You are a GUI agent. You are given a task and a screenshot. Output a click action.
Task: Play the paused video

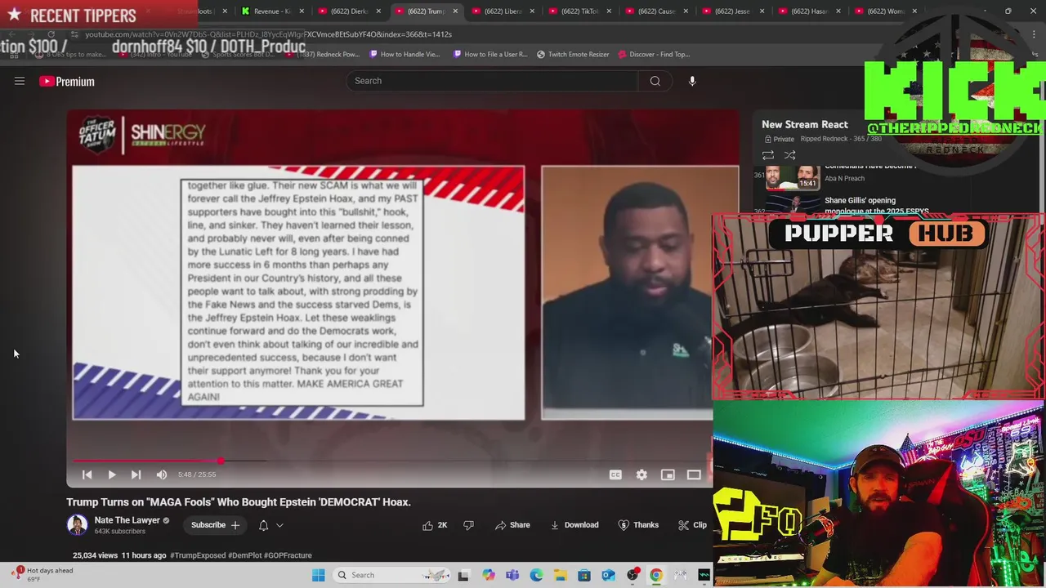click(112, 474)
